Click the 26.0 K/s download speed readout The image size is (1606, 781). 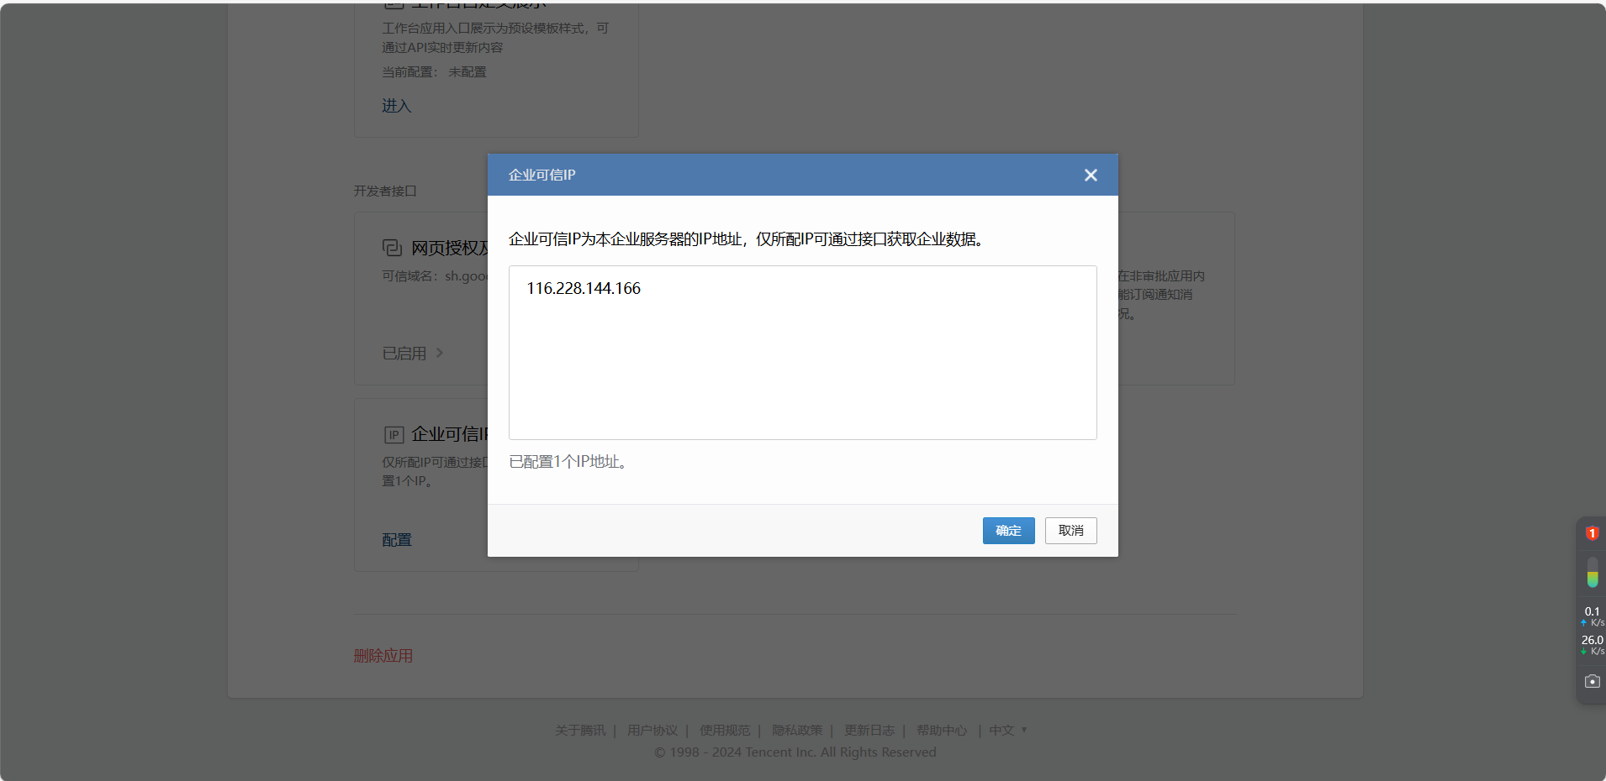coord(1593,645)
